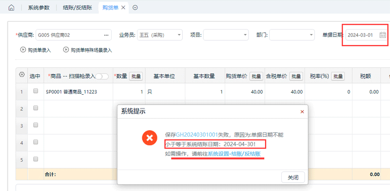Click the 购货单特殊场景录入 link text
This screenshot has width=390, height=191.
[x=92, y=50]
